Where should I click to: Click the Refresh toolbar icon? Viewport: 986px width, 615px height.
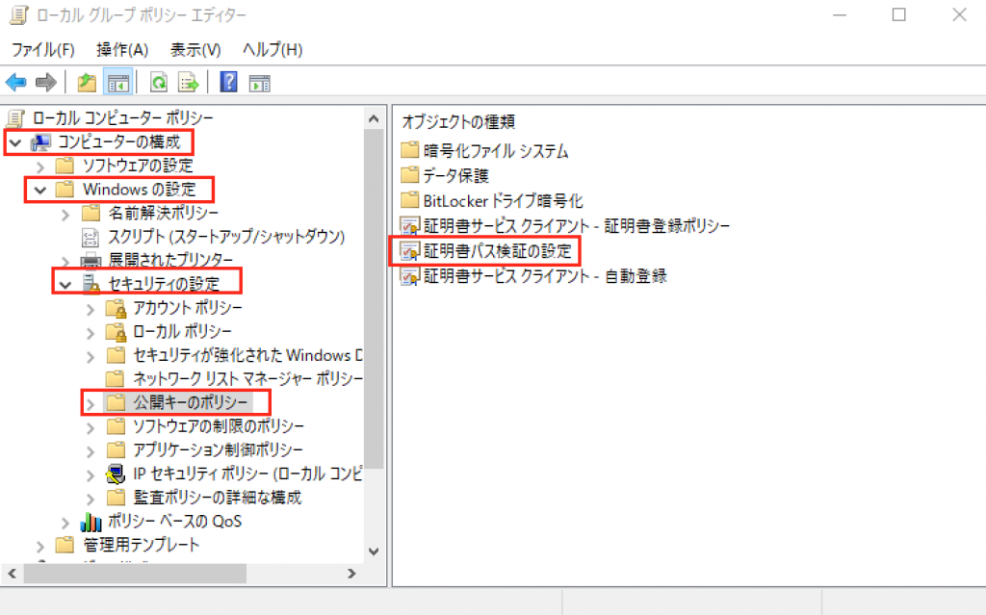point(158,83)
